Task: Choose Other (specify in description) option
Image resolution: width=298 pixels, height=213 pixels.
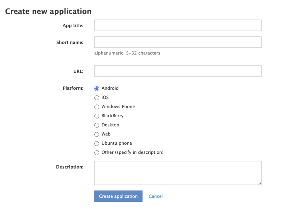Action: [x=97, y=152]
